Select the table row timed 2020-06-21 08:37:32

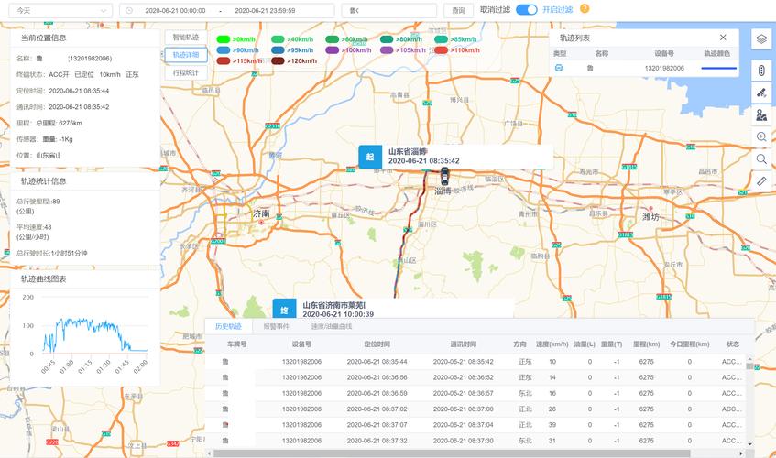tap(475, 441)
